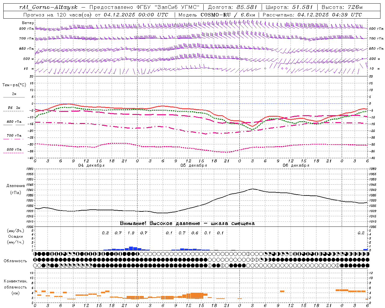Click the Широта: 51.581 latitude value
Screen dimensions: 385x308
tap(289, 7)
